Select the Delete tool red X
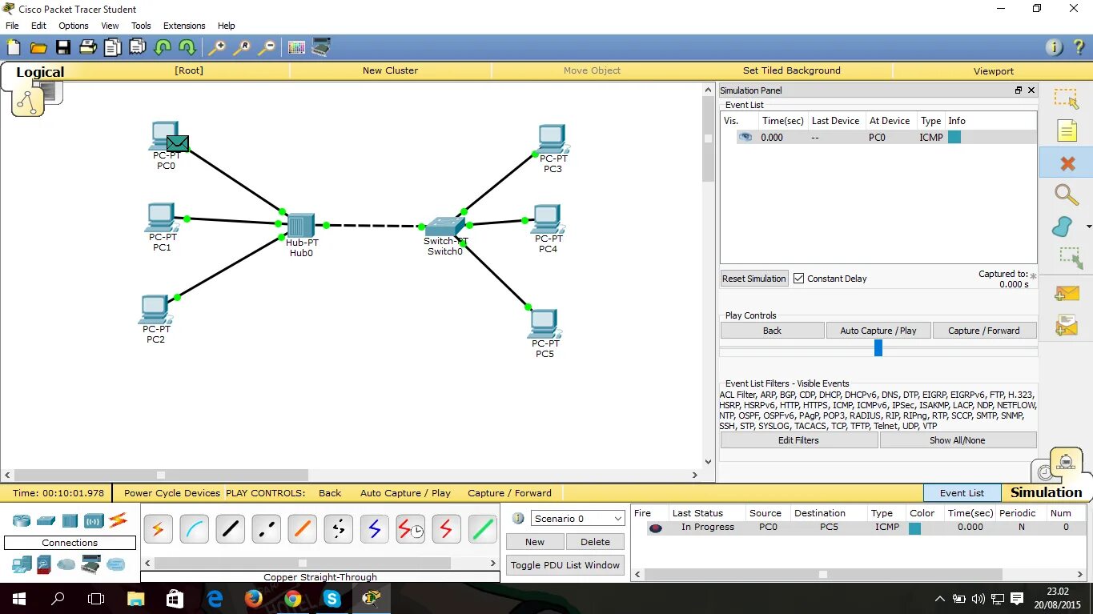The height and width of the screenshot is (614, 1093). [x=1067, y=163]
